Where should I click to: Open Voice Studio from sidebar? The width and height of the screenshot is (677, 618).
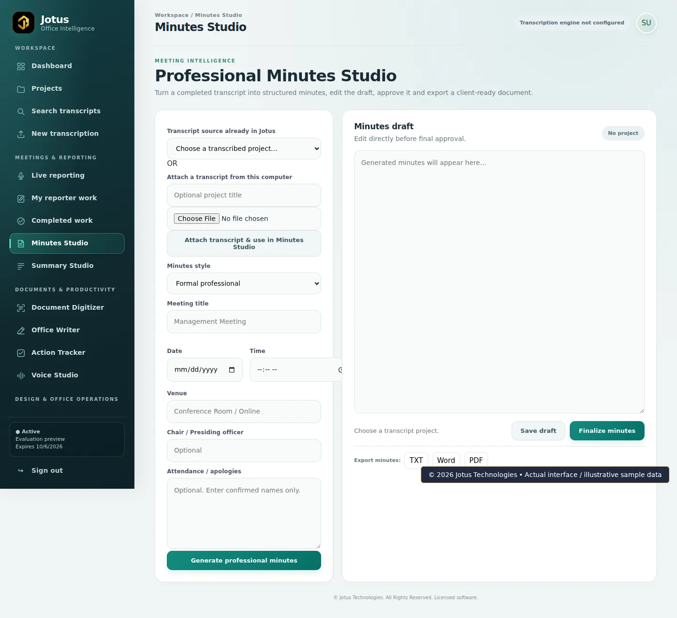[67, 375]
